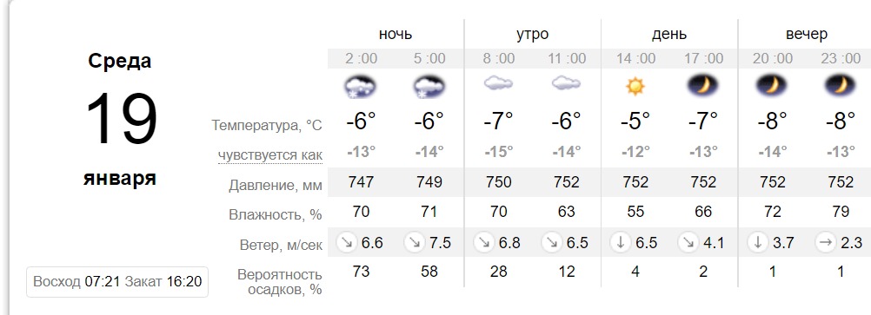Click the snowy cloud icon at 2:00

(361, 87)
